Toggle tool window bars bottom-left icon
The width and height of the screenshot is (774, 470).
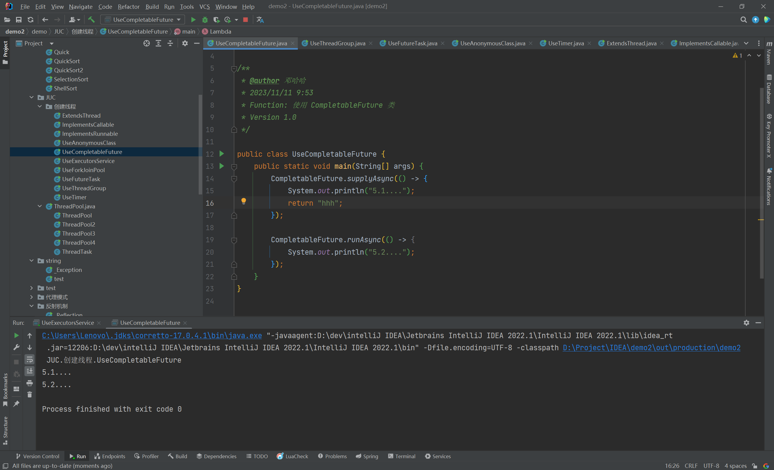pyautogui.click(x=5, y=465)
